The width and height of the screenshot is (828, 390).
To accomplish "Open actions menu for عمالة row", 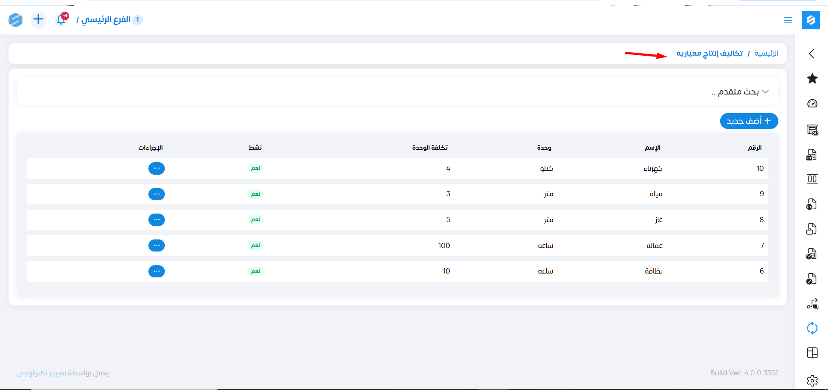I will pyautogui.click(x=157, y=245).
